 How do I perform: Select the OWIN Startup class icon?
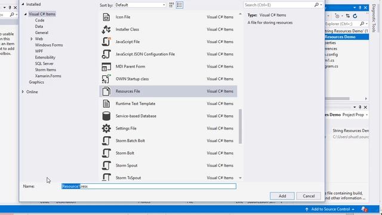click(x=106, y=79)
